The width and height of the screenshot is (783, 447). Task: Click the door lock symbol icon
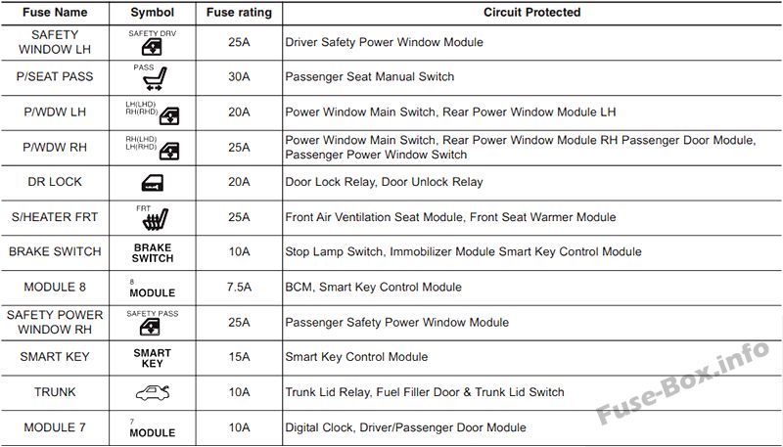[153, 184]
